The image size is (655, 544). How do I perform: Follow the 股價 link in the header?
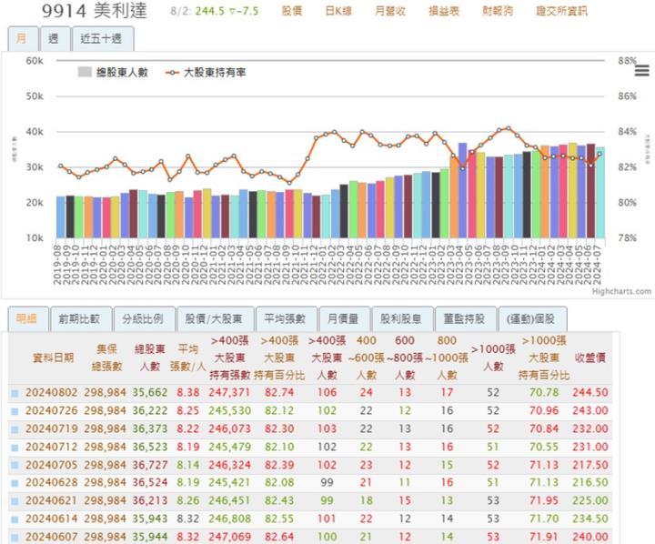pyautogui.click(x=292, y=11)
